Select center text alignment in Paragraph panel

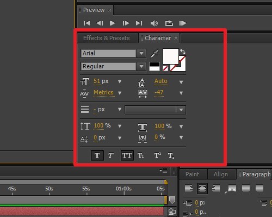click(202, 188)
